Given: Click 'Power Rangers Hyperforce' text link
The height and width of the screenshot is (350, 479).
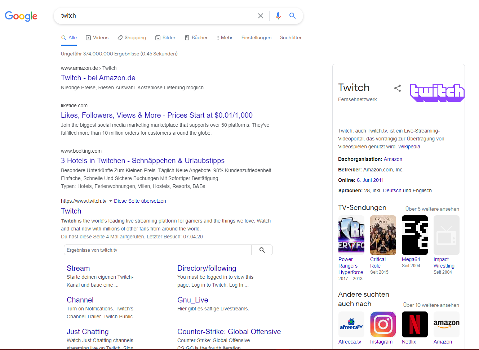Looking at the screenshot, I should click(x=351, y=266).
